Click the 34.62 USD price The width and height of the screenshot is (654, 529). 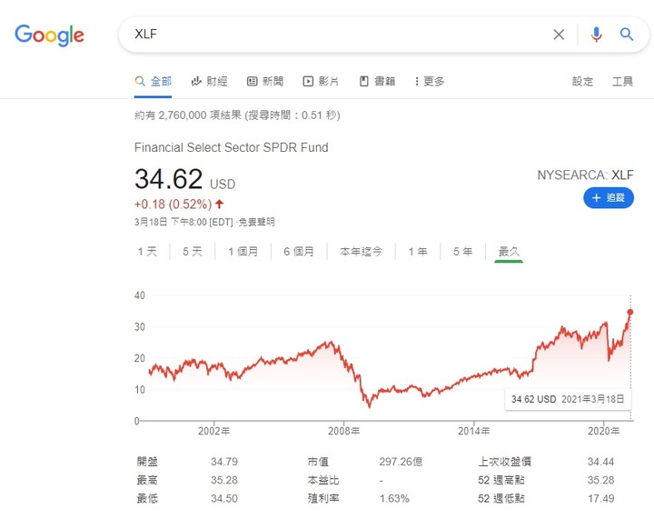[x=185, y=179]
